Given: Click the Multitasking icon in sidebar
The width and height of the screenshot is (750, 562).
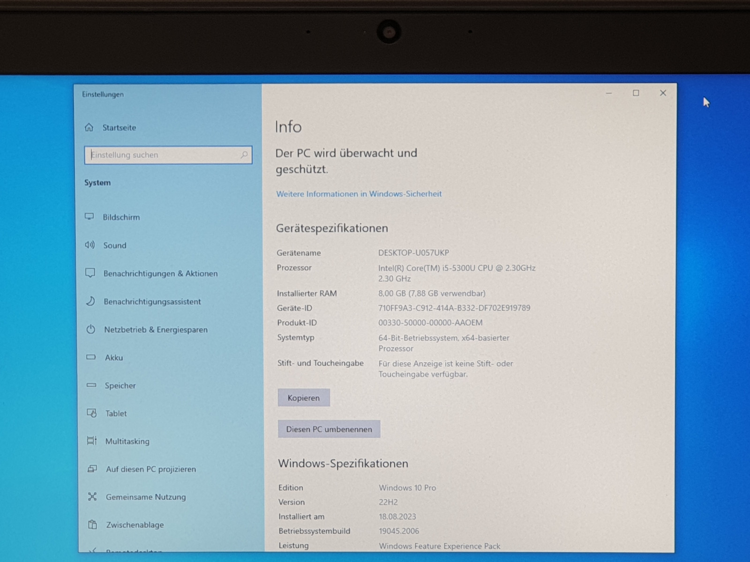Looking at the screenshot, I should pyautogui.click(x=92, y=441).
